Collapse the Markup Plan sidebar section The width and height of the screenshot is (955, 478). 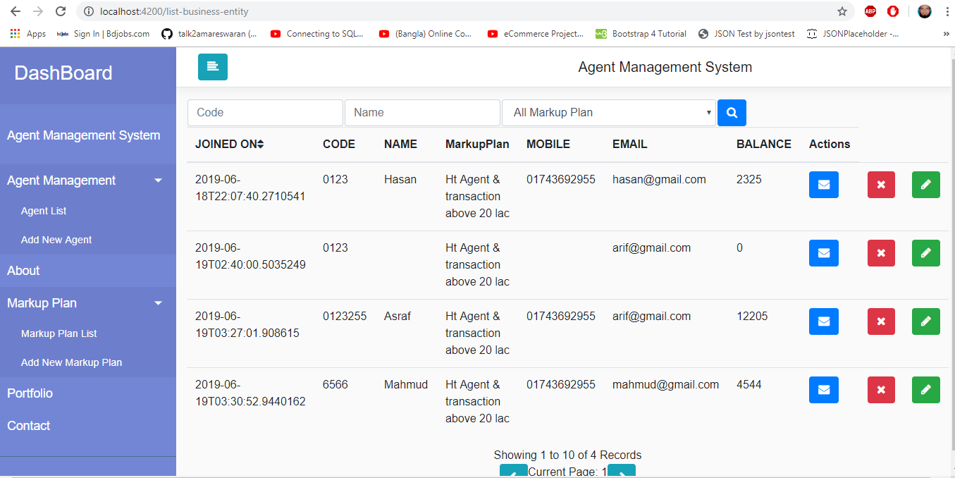[88, 303]
